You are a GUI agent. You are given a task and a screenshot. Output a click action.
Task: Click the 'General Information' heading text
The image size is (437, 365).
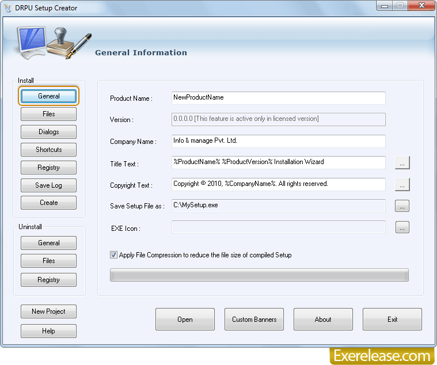point(141,52)
